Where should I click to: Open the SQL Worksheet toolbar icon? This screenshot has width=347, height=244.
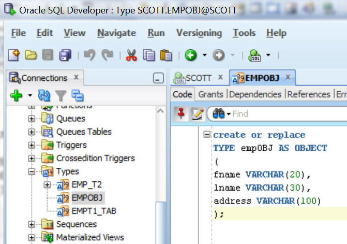tap(254, 55)
